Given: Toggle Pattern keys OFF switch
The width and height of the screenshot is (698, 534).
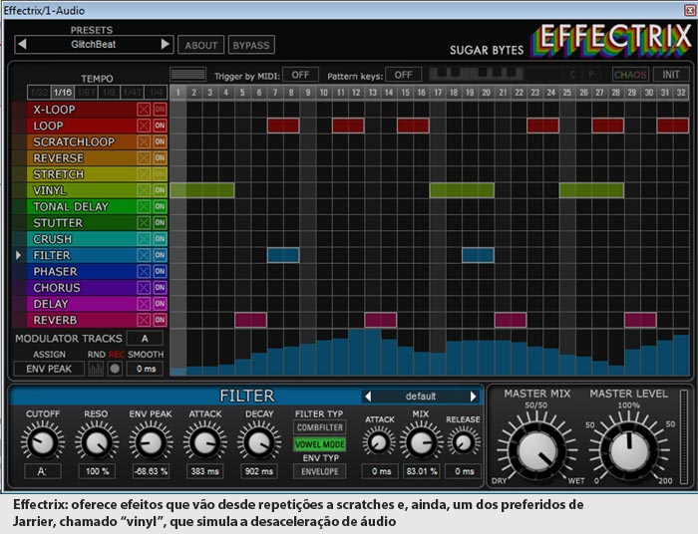Looking at the screenshot, I should [403, 75].
